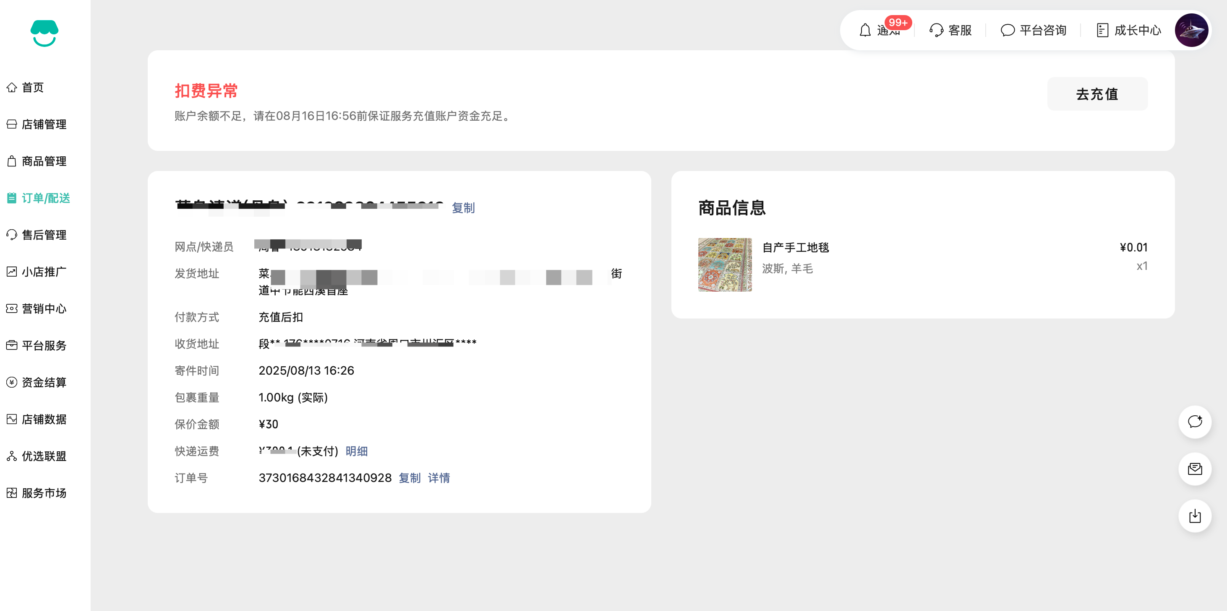The height and width of the screenshot is (611, 1227).
Task: Open 详情 link next to order number
Action: [439, 478]
